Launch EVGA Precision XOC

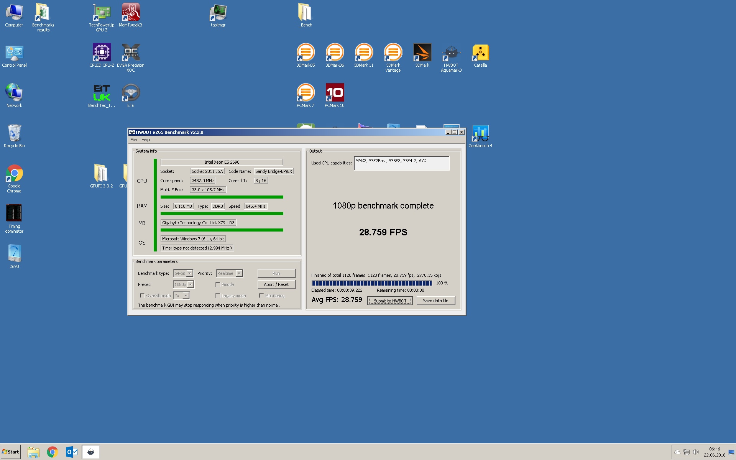pos(131,58)
